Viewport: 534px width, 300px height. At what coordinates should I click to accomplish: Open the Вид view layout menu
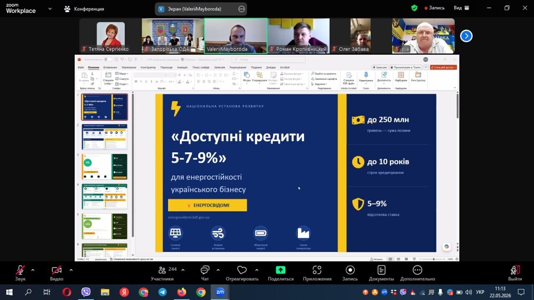pos(461,8)
